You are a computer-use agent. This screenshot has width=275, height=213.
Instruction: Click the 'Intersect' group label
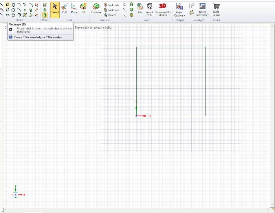click(105, 20)
